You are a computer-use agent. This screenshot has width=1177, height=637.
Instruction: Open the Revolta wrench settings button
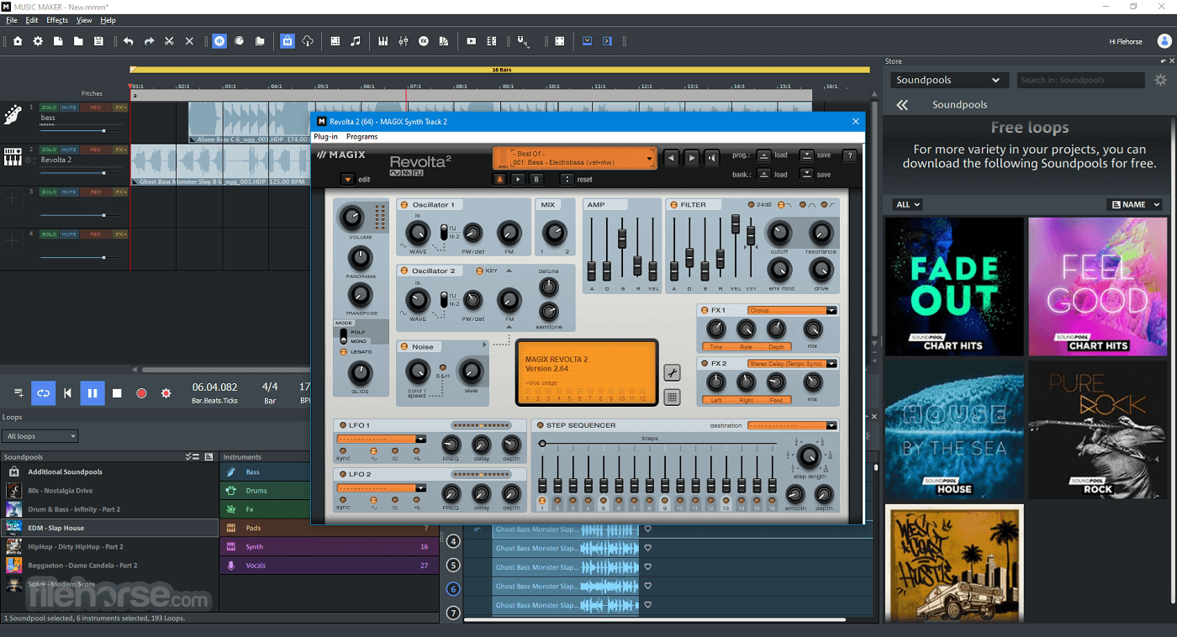(x=672, y=373)
